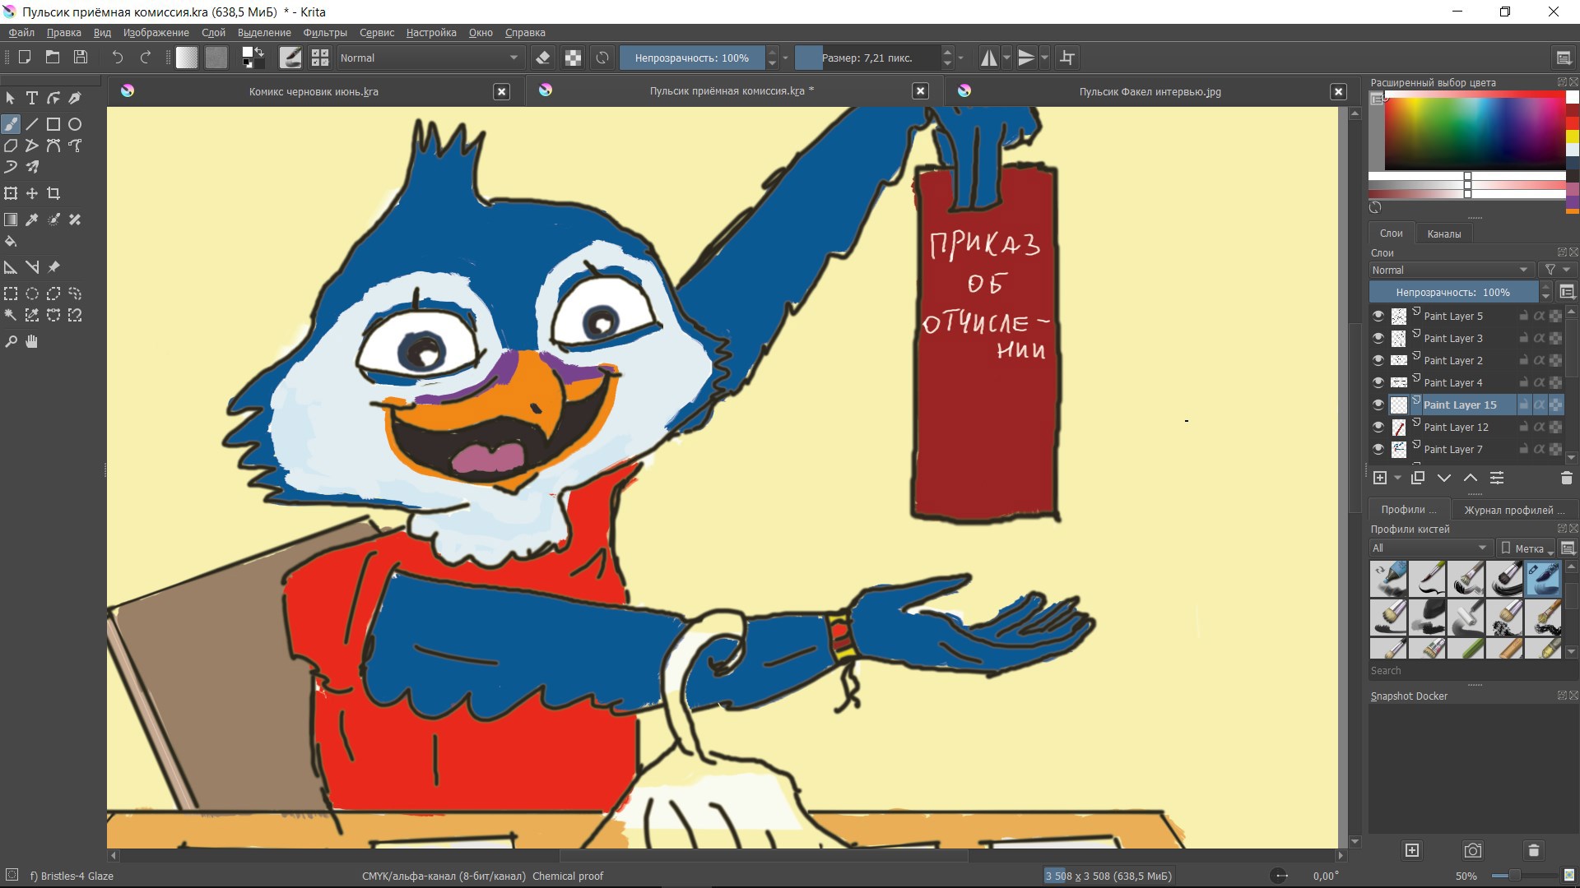This screenshot has height=888, width=1580.
Task: Open the Фильтры menu
Action: coord(324,33)
